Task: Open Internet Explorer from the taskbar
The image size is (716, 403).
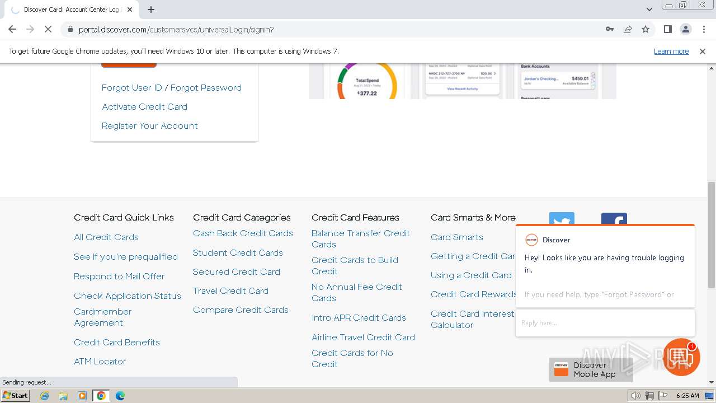Action: pos(44,396)
